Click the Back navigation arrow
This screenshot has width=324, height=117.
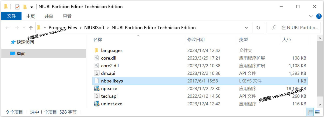coord(8,28)
